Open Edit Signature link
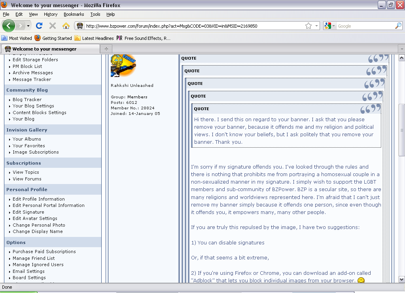This screenshot has height=293, width=405. [28, 212]
